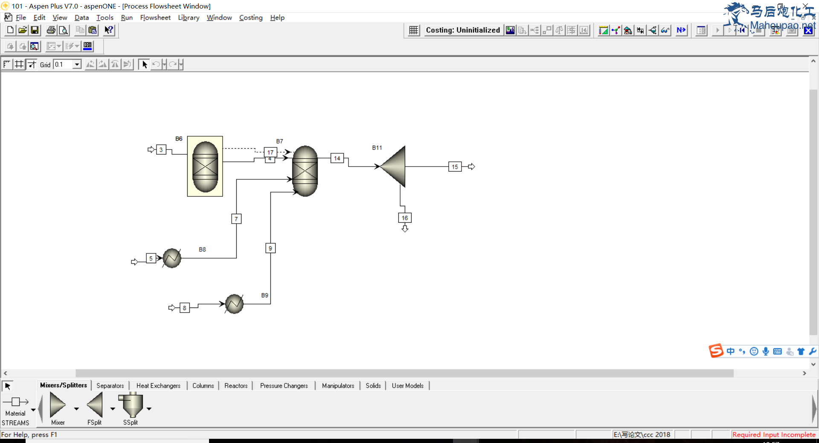The width and height of the screenshot is (819, 443).
Task: Switch to the Solids tab
Action: 373,385
